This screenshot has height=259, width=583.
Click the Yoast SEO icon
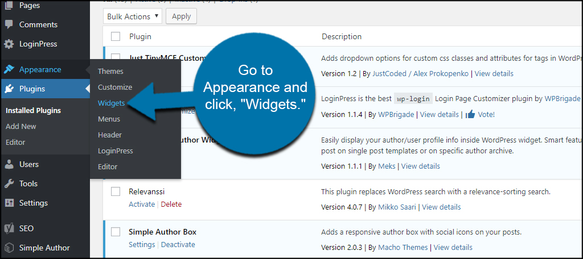tap(9, 228)
